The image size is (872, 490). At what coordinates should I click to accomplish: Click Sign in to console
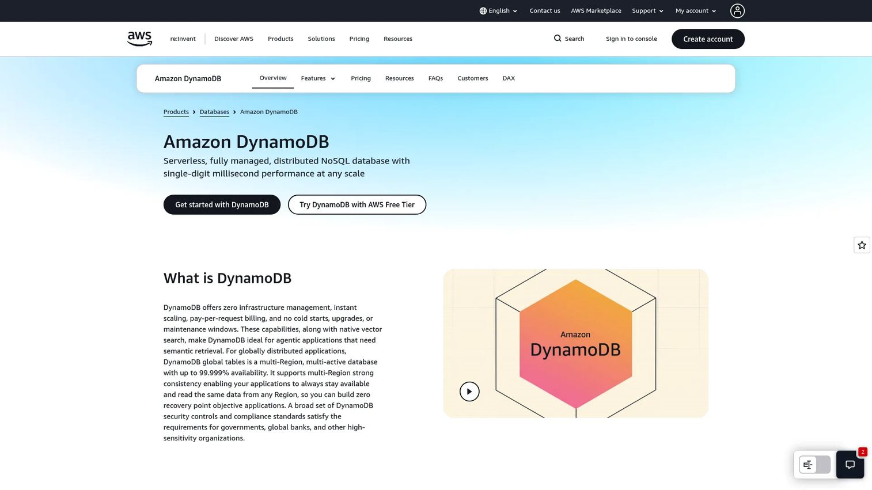pyautogui.click(x=631, y=39)
